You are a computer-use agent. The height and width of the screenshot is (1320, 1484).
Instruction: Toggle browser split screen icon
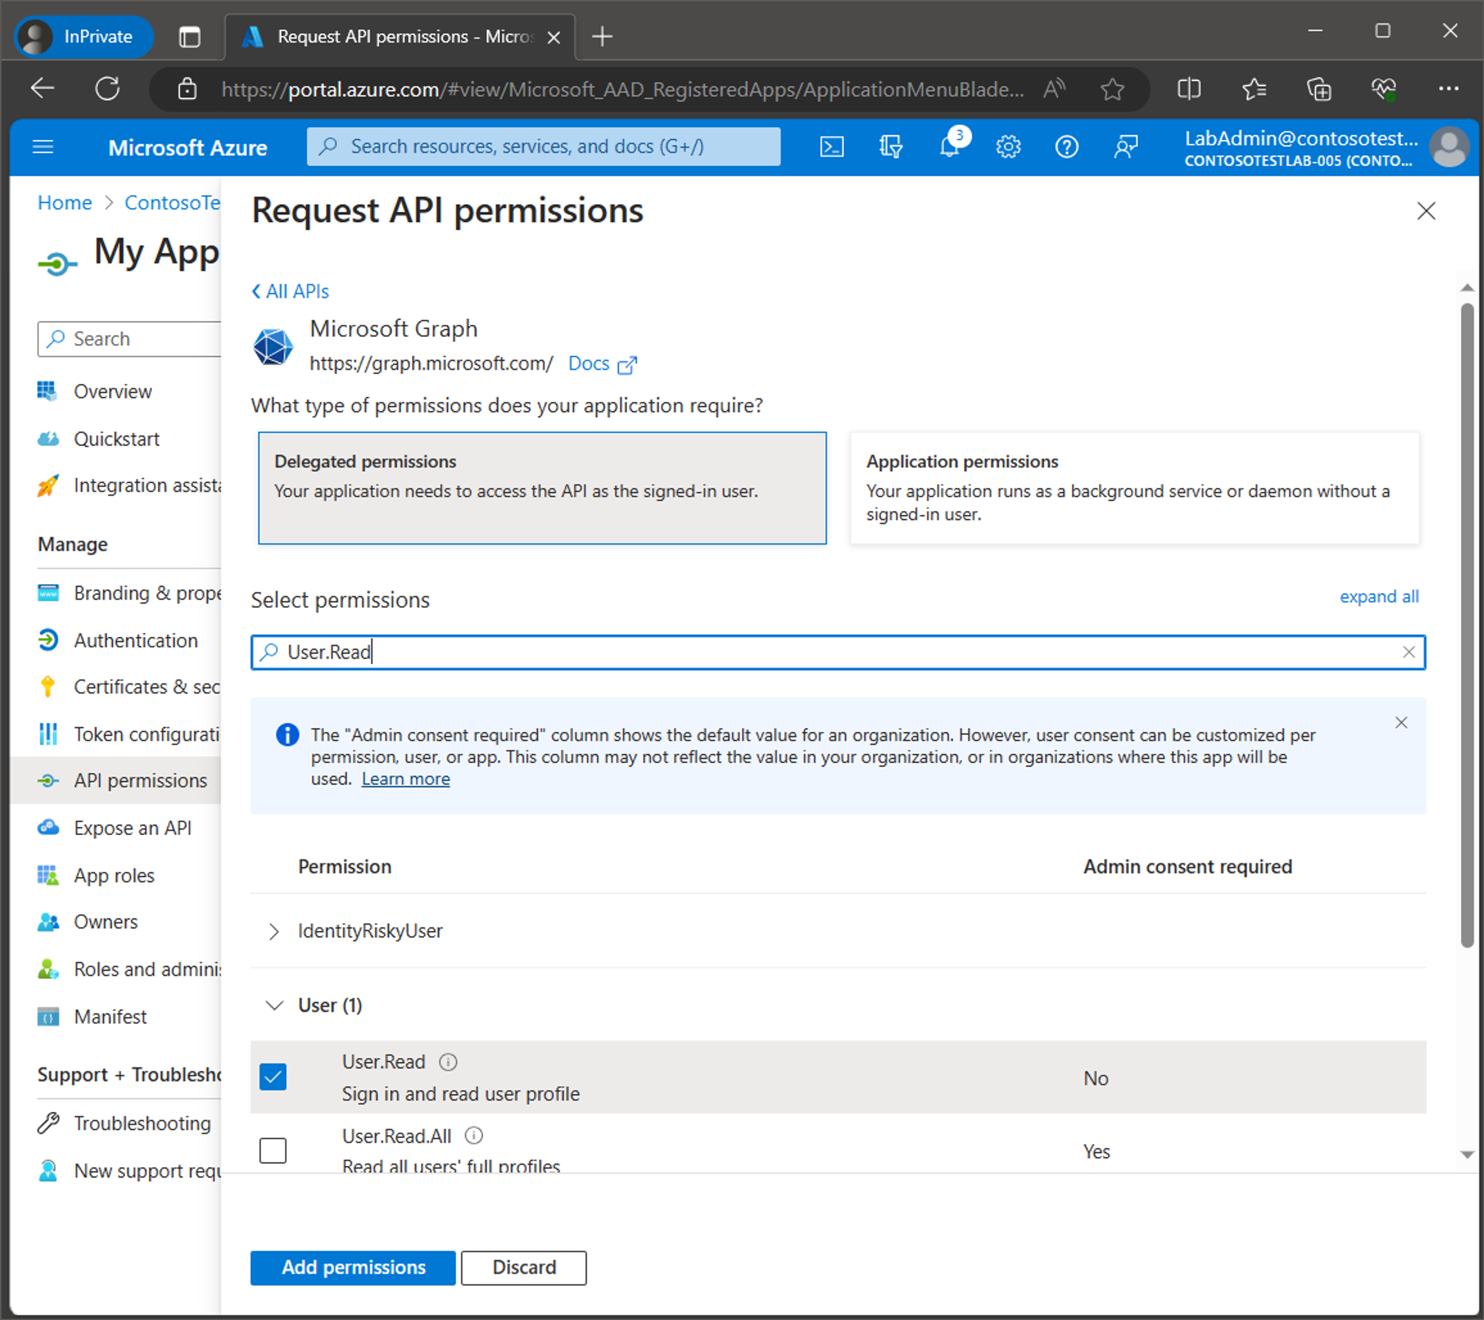[x=1188, y=89]
